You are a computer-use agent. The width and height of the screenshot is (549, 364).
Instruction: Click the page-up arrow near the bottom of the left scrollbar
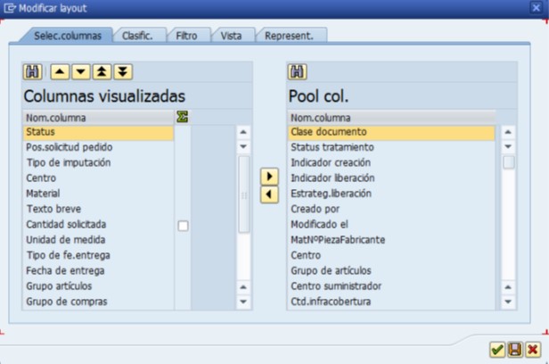pyautogui.click(x=243, y=287)
